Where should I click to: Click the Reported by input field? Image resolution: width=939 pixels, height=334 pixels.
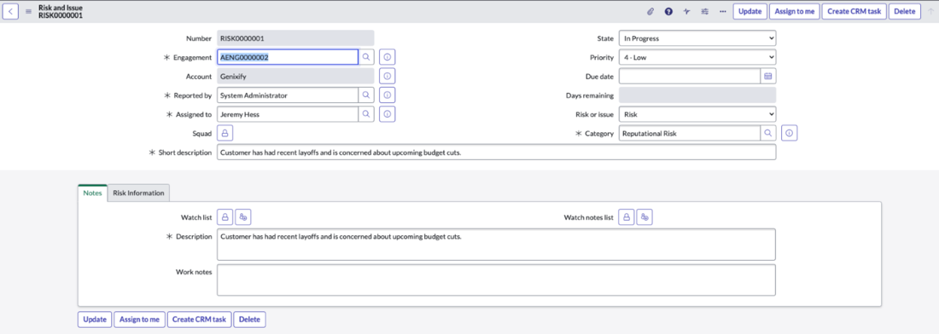tap(288, 95)
